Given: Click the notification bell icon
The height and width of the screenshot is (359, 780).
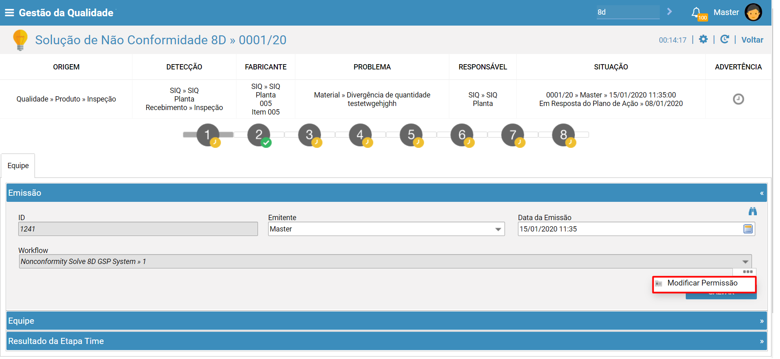Looking at the screenshot, I should click(x=696, y=12).
